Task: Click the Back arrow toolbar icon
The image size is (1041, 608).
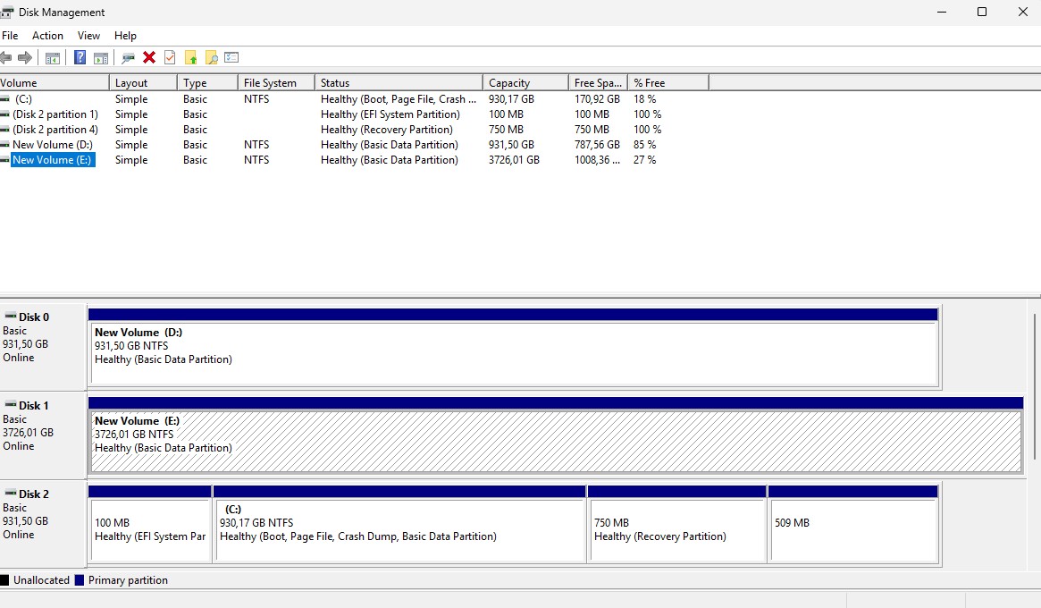Action: coord(6,58)
